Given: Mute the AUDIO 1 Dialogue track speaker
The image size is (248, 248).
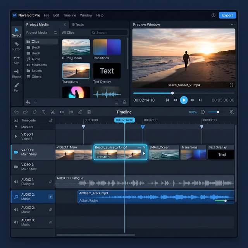Looking at the screenshot, I should 16,182.
